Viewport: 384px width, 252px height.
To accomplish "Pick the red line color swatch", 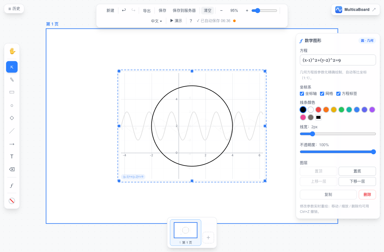I will pyautogui.click(x=318, y=110).
